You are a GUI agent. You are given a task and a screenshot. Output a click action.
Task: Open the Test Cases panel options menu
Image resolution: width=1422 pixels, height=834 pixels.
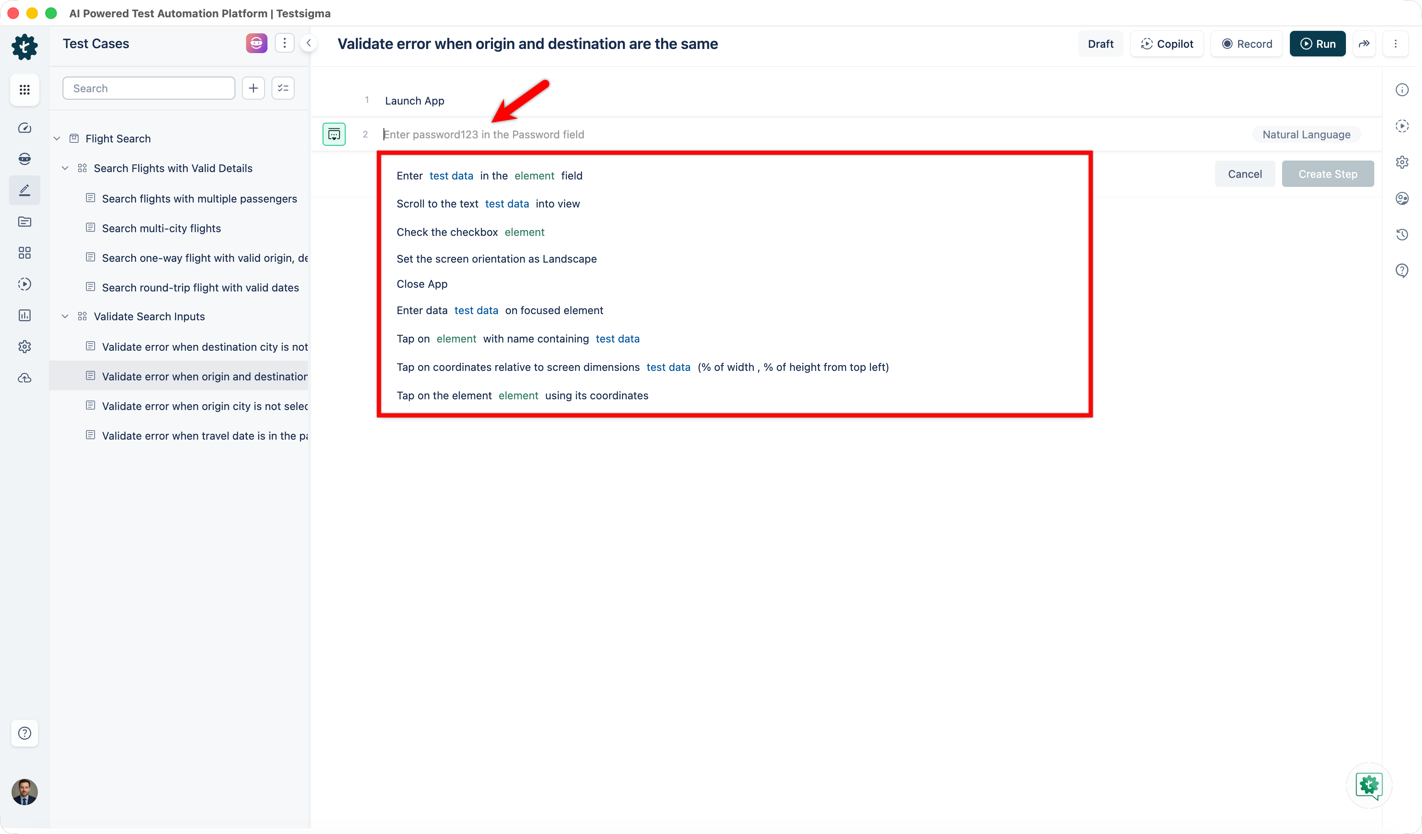pos(284,43)
